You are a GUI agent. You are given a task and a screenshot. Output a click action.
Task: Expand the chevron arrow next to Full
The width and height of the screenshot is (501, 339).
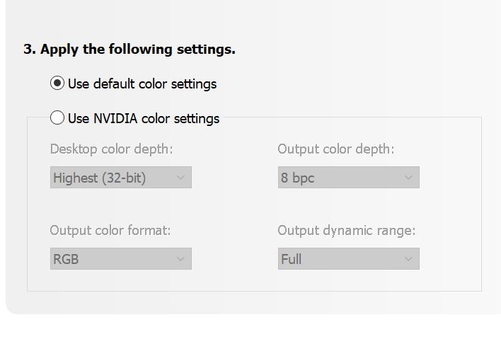click(x=408, y=259)
